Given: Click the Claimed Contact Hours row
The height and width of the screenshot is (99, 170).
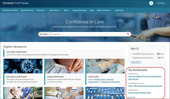Looking at the screenshot, I should (147, 58).
